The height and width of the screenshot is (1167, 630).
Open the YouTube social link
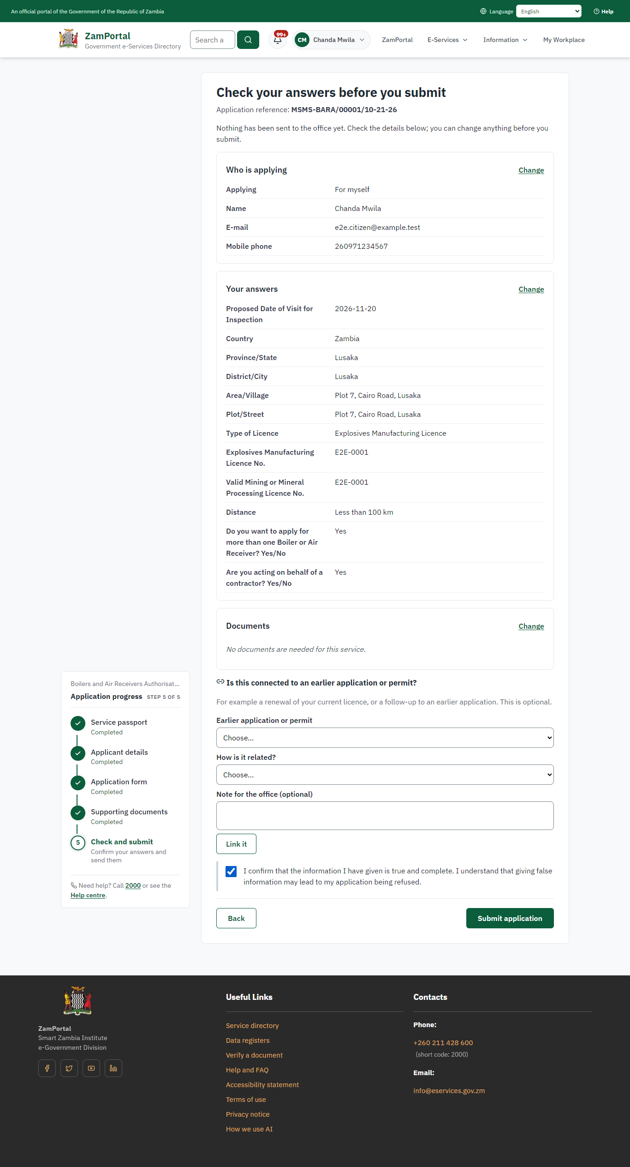coord(91,1068)
